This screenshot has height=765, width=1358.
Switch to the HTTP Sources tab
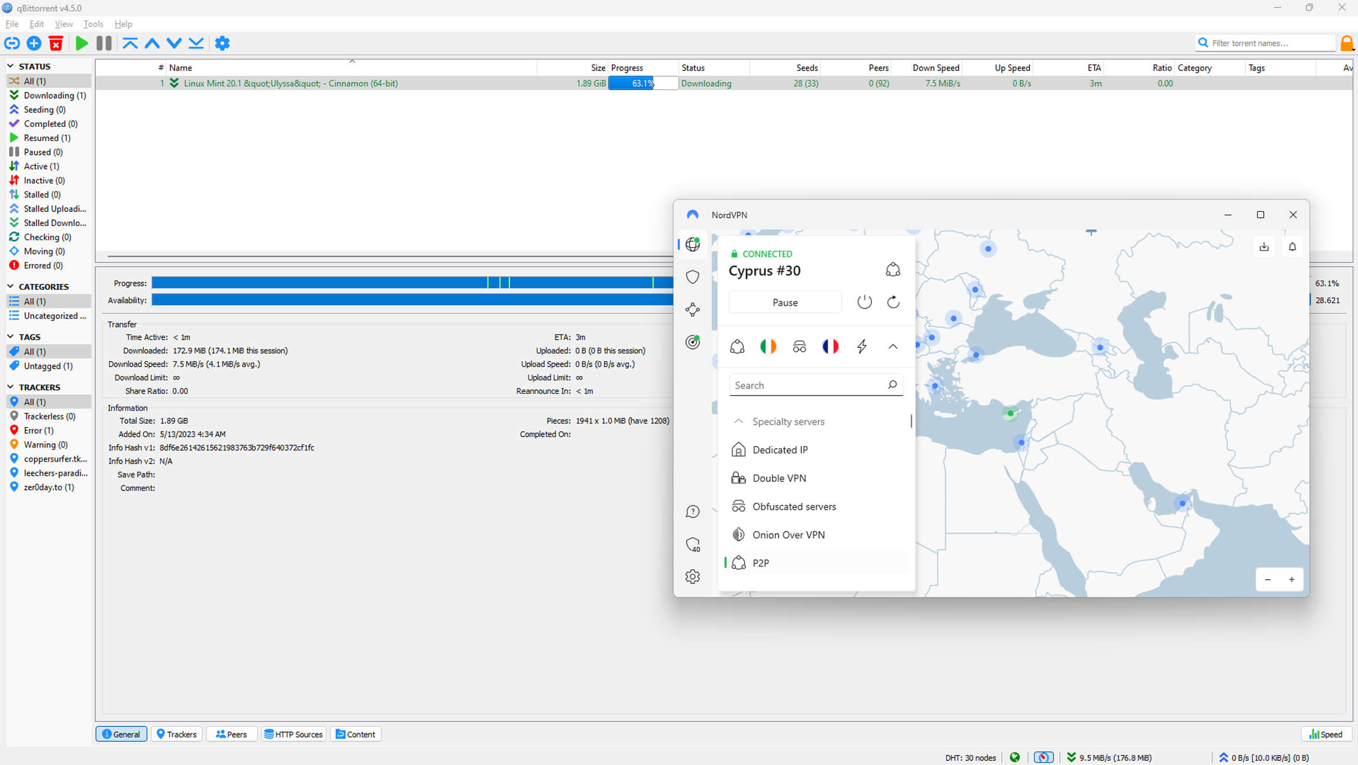[x=293, y=734]
